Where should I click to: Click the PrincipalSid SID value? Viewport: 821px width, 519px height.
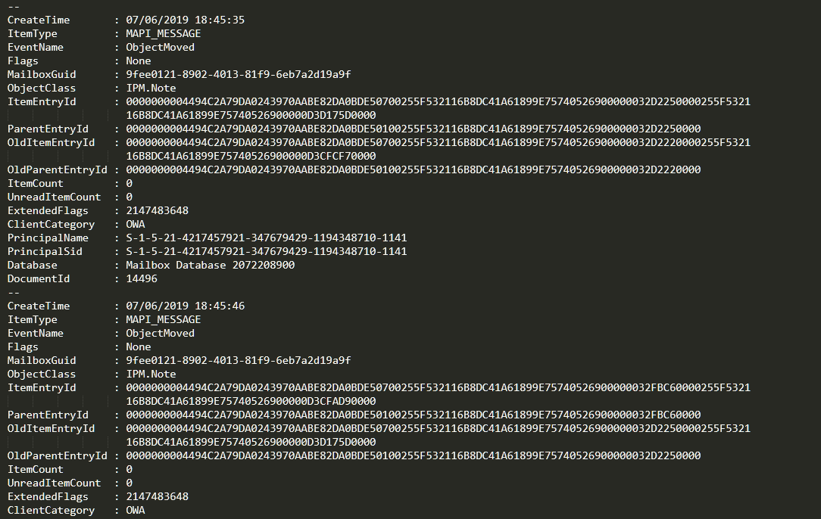(x=267, y=252)
